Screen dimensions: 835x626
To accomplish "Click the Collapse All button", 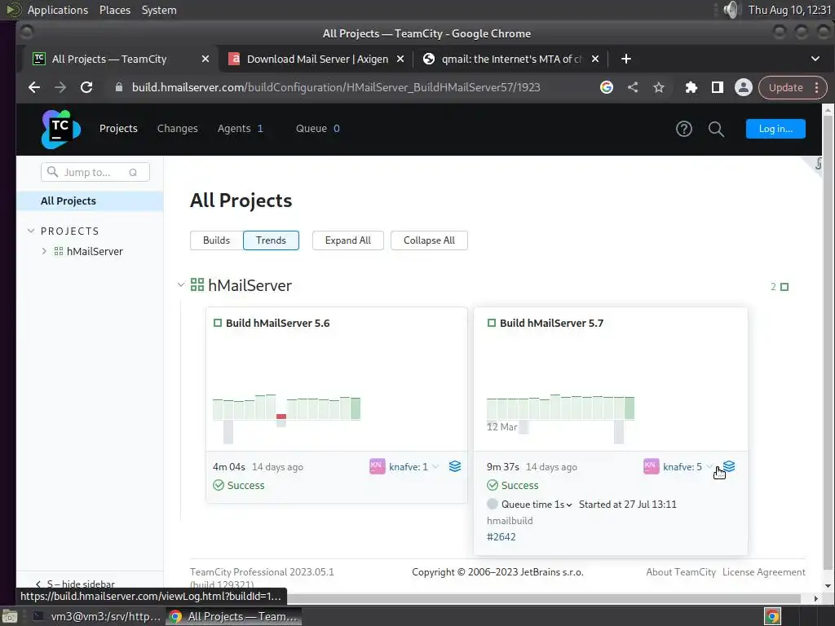I will [429, 240].
